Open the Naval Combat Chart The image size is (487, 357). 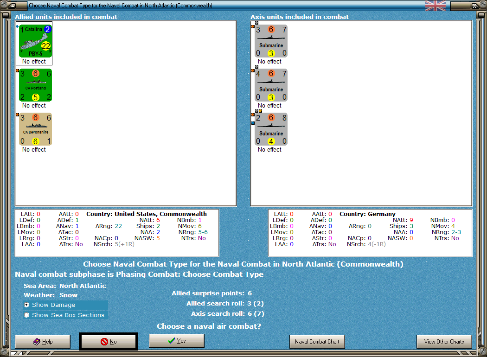317,342
